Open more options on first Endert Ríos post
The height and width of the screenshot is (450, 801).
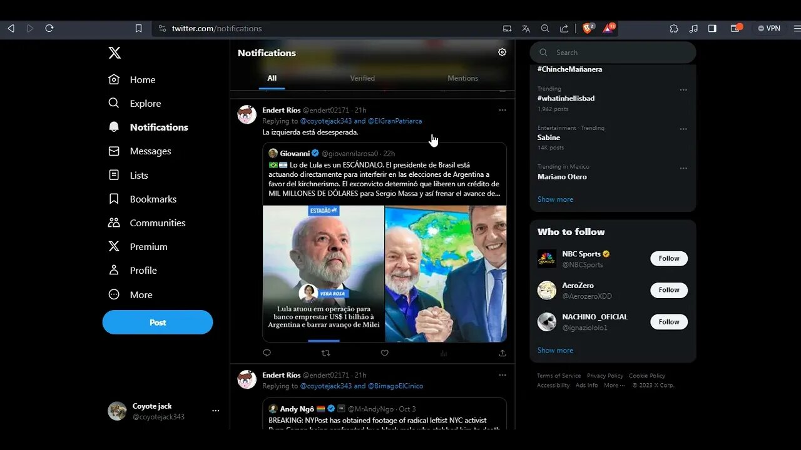[x=503, y=110]
